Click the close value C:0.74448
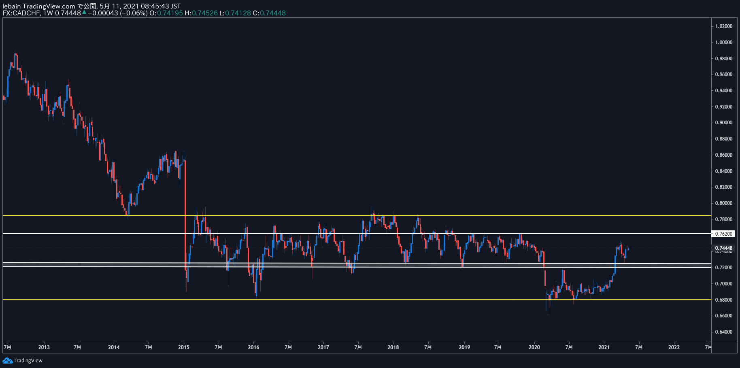The image size is (740, 368). [x=269, y=13]
